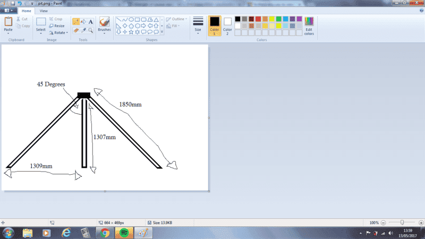Image resolution: width=425 pixels, height=239 pixels.
Task: Pick the Fill with color bucket tool
Action: click(x=83, y=22)
